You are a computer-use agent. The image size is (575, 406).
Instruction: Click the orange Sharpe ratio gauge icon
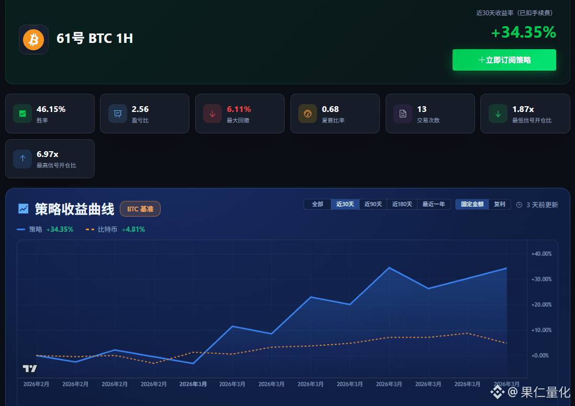tap(308, 114)
